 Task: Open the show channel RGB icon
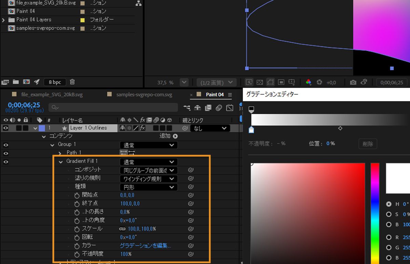pyautogui.click(x=309, y=82)
